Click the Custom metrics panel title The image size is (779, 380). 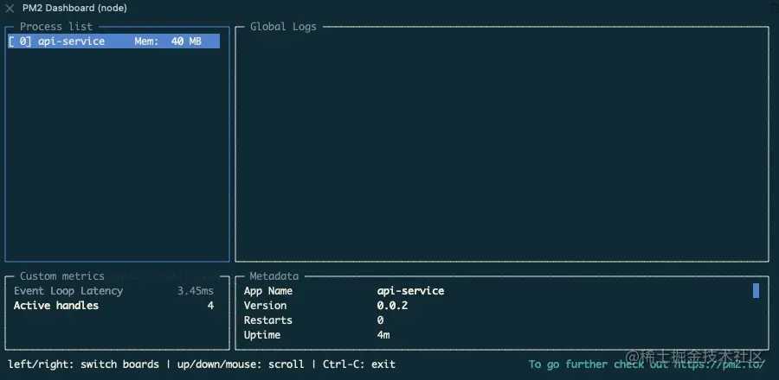tap(62, 276)
